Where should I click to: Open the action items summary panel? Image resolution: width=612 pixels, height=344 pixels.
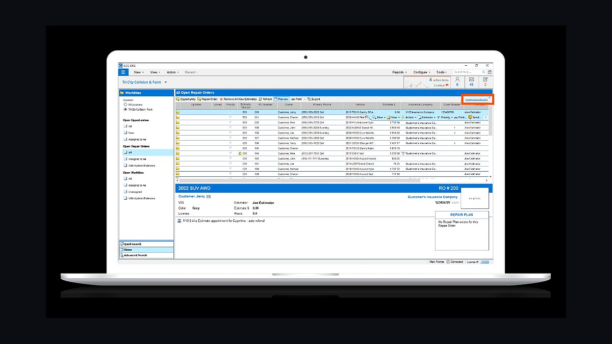[427, 82]
